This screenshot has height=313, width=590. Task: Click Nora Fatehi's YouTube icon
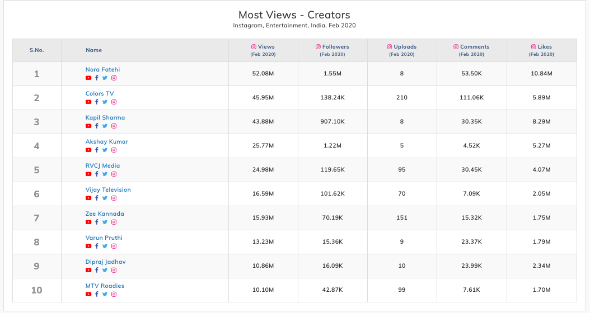88,78
